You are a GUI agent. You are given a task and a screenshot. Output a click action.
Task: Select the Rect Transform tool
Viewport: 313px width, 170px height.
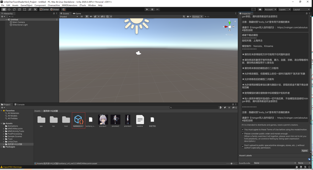[25, 9]
